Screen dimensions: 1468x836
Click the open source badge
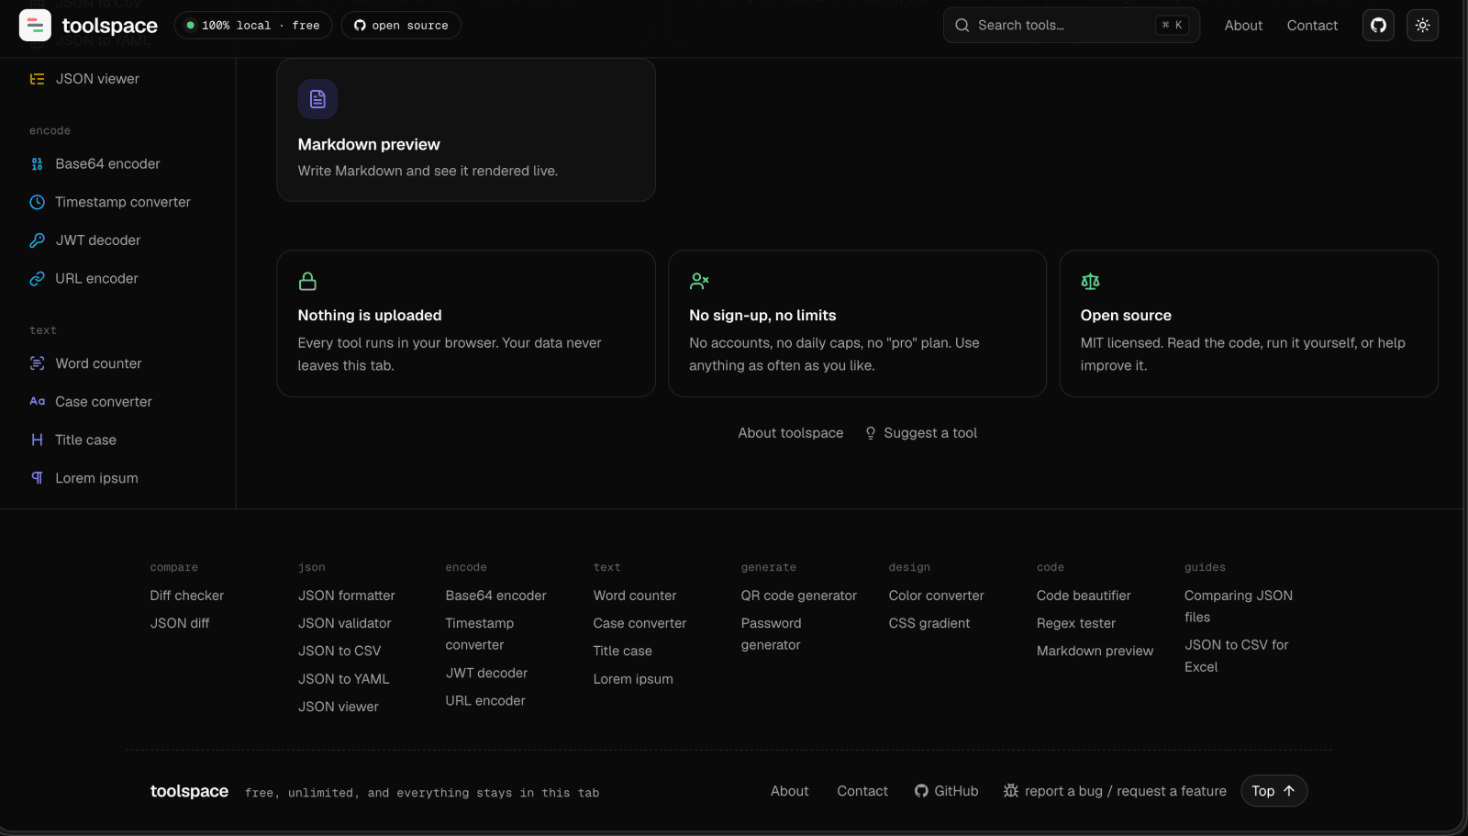point(401,25)
